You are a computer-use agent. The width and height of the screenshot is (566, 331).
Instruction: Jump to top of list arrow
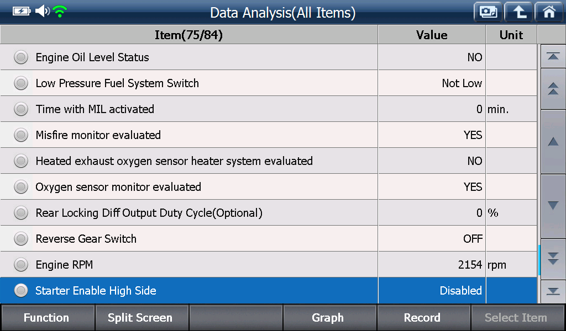[553, 56]
